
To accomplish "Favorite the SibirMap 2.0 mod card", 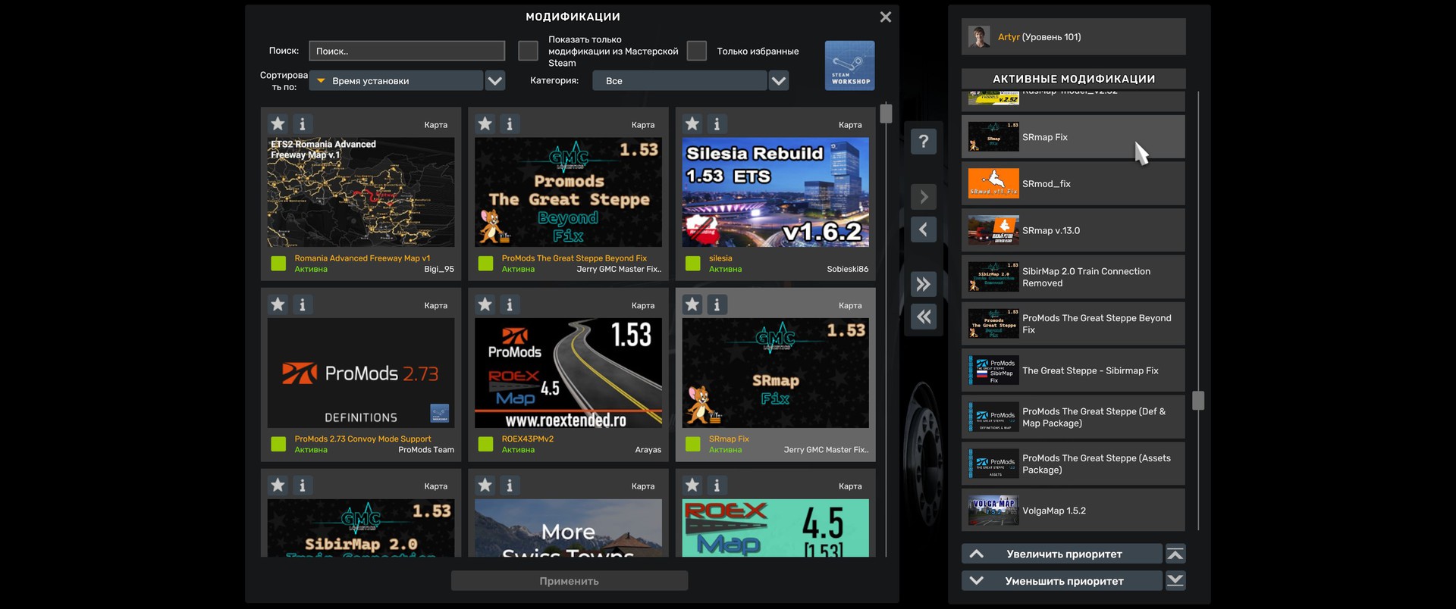I will coord(278,485).
